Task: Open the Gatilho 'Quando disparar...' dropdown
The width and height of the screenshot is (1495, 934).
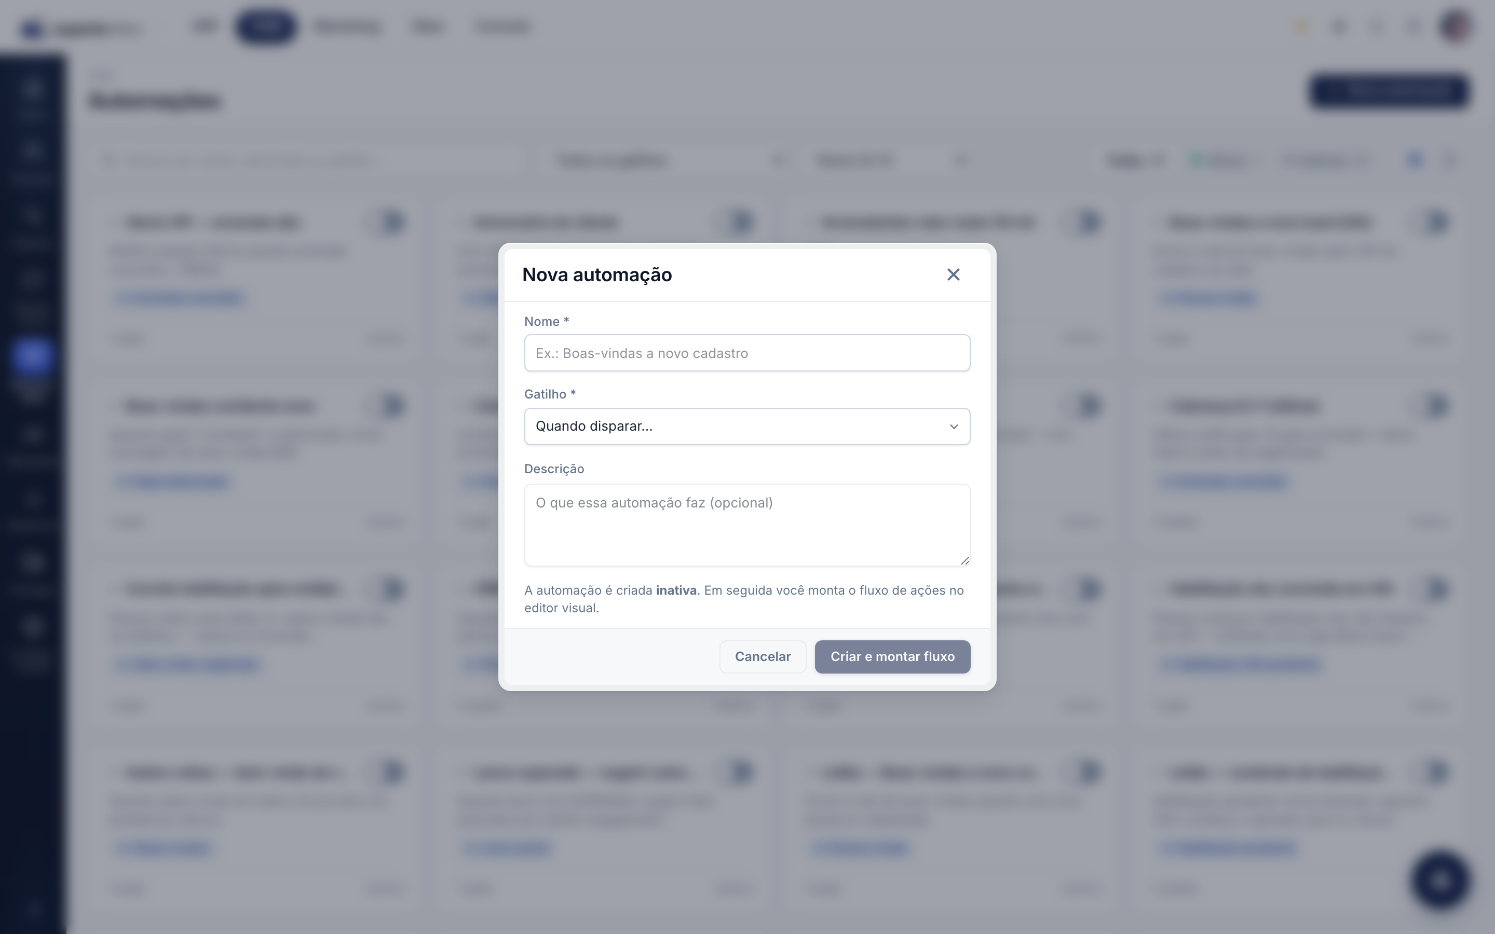Action: tap(747, 427)
